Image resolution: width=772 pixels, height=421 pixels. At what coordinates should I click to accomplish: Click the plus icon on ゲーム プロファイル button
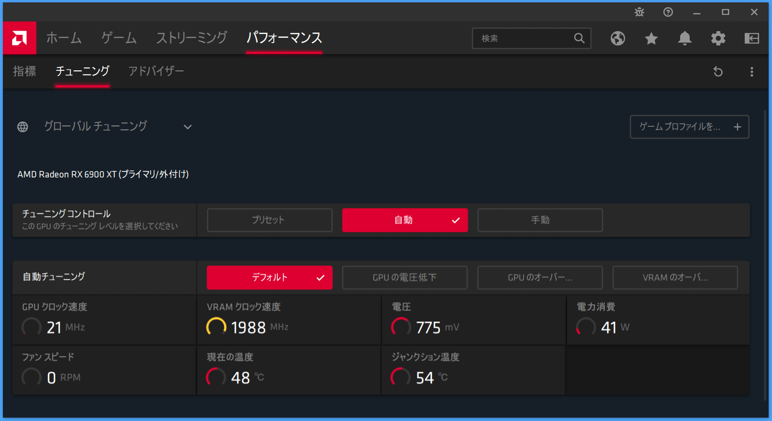tap(738, 127)
